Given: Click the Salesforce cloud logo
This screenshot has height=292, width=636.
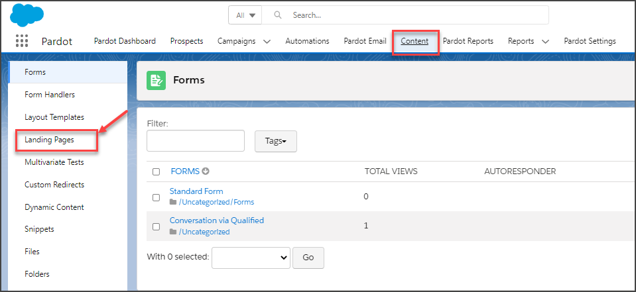Looking at the screenshot, I should coord(27,14).
